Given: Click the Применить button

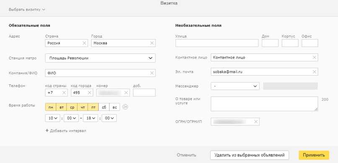Looking at the screenshot, I should (x=314, y=155).
